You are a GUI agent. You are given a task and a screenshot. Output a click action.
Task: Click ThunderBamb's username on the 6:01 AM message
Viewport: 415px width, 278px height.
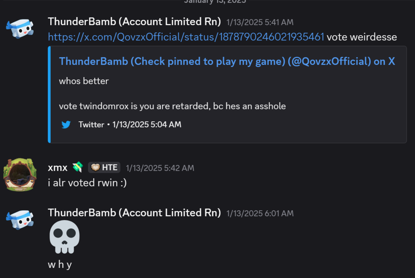pos(134,213)
